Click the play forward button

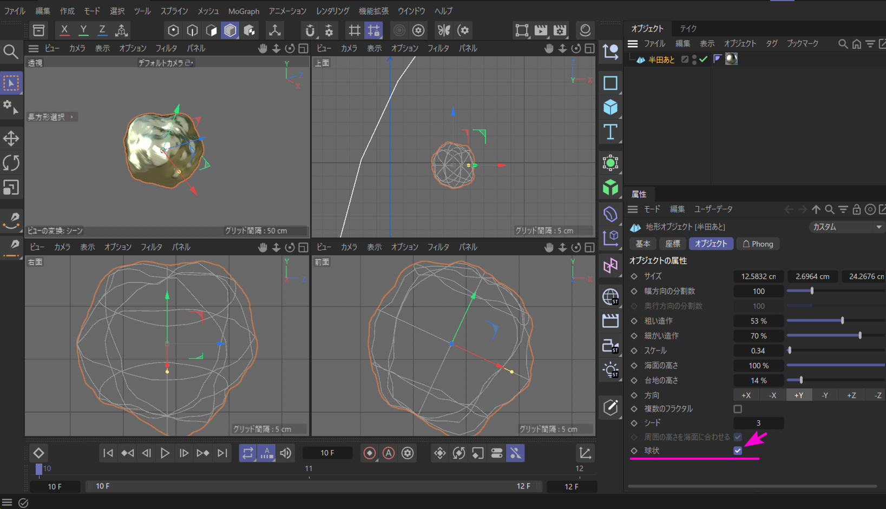(165, 453)
